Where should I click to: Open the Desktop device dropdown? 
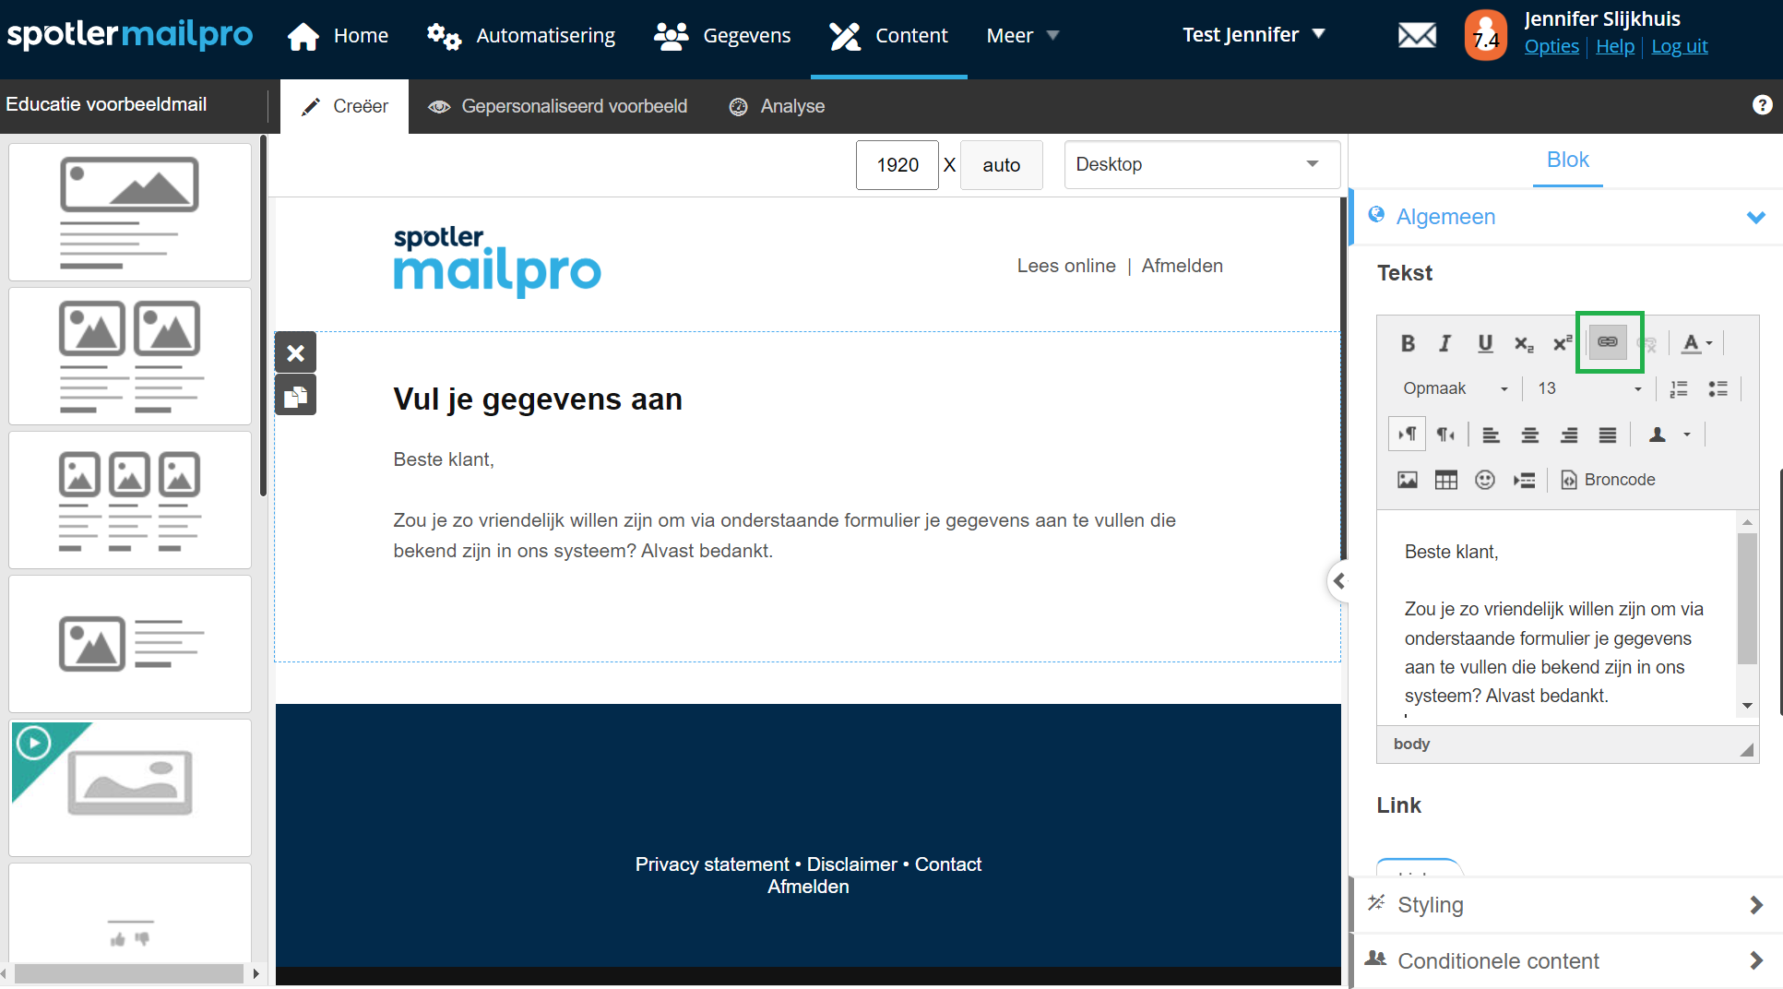[x=1201, y=164]
